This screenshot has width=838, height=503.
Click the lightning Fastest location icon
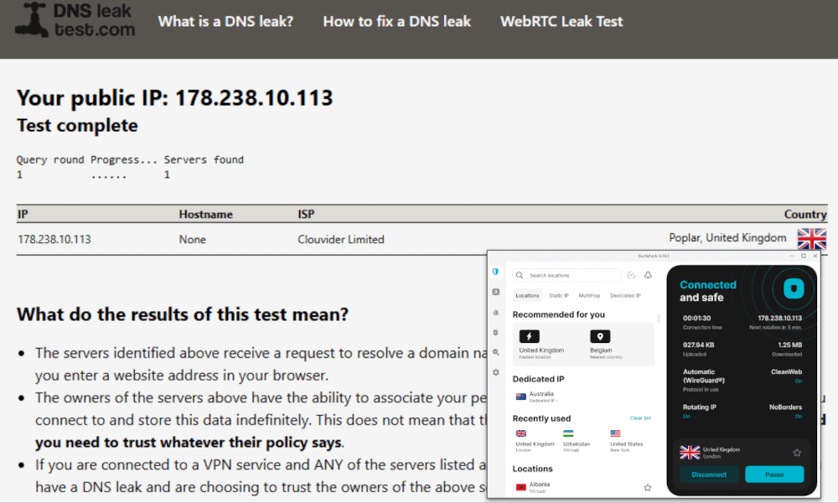[529, 336]
